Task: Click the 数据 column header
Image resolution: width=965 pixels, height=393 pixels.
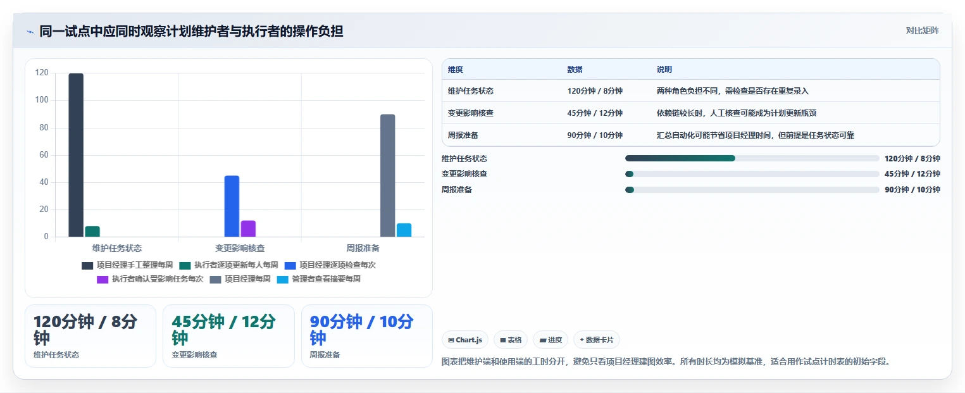Action: tap(575, 70)
